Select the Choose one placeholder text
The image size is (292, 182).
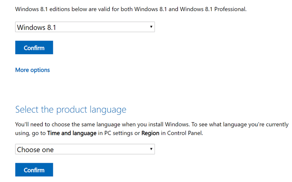[35, 150]
